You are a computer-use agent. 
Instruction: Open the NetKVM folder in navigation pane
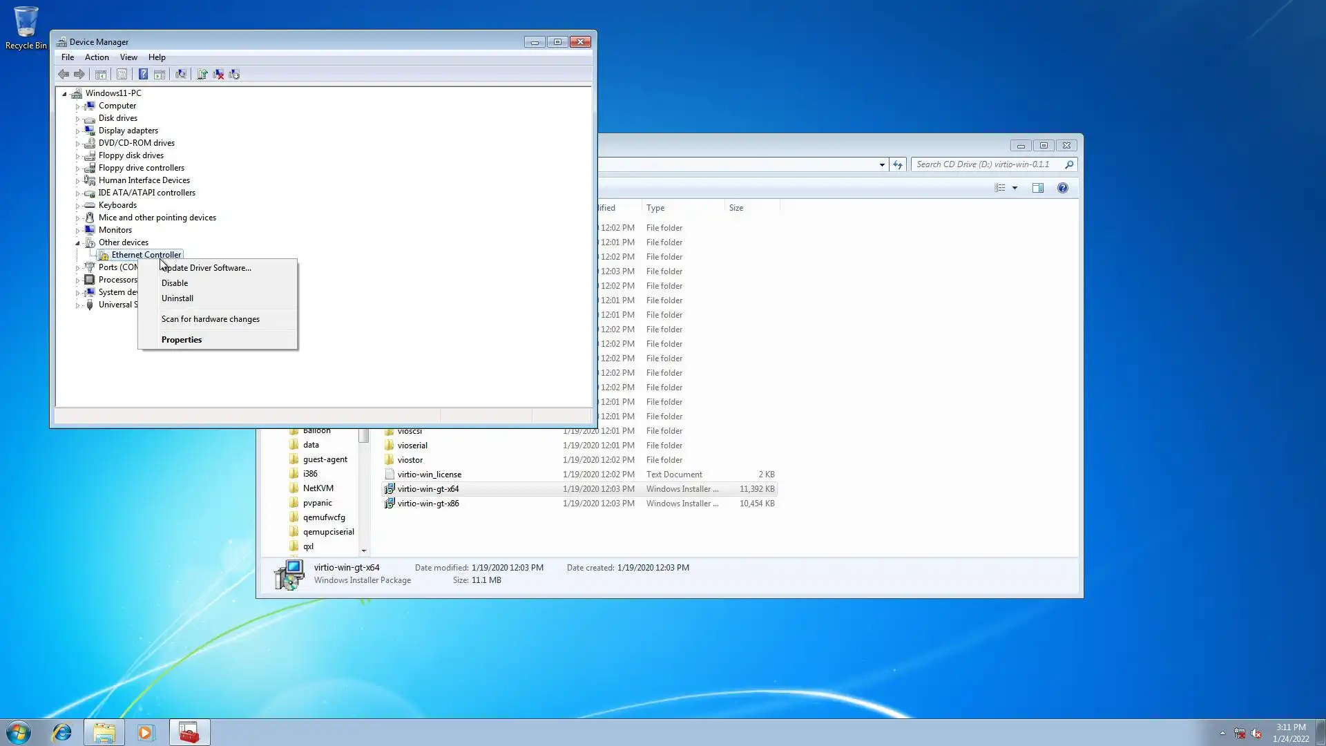click(318, 488)
